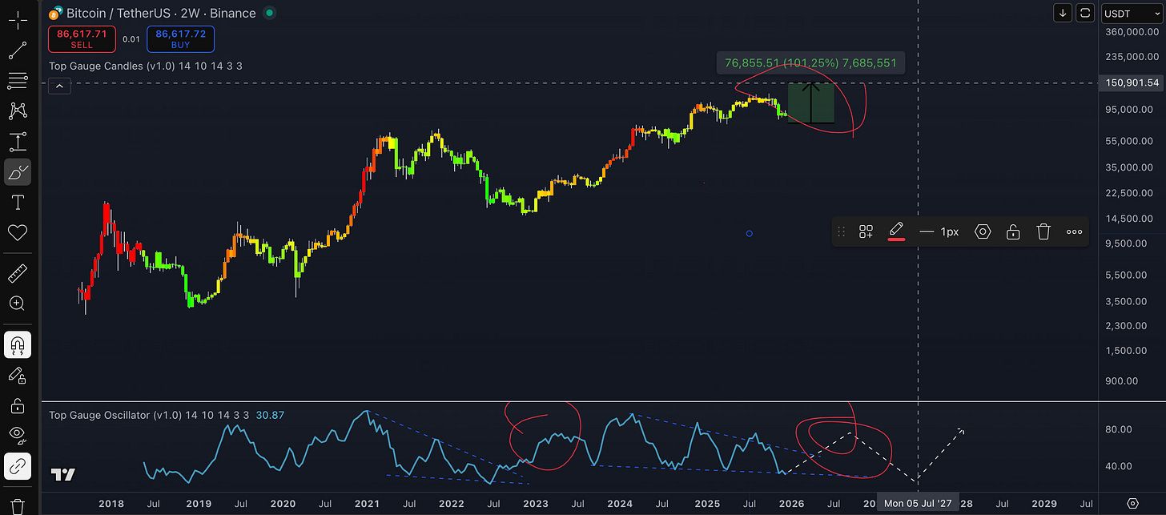Open drawing templates in the floating toolbar
The width and height of the screenshot is (1166, 515).
pos(866,231)
